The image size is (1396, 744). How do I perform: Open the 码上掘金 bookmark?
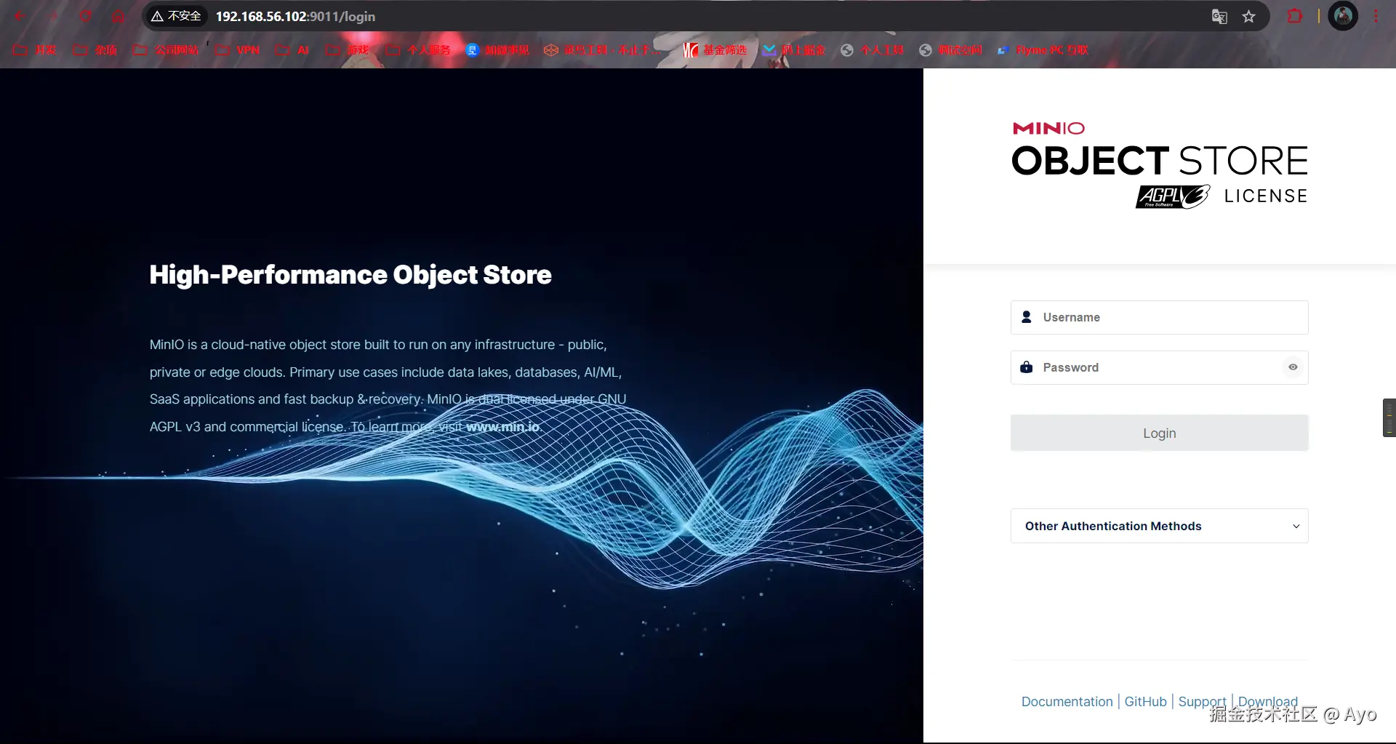click(794, 50)
